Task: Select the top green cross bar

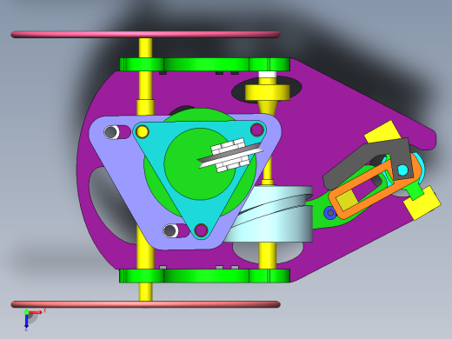Action: [x=204, y=64]
